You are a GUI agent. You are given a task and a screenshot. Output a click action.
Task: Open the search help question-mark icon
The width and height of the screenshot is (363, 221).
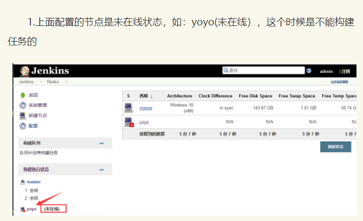click(309, 71)
